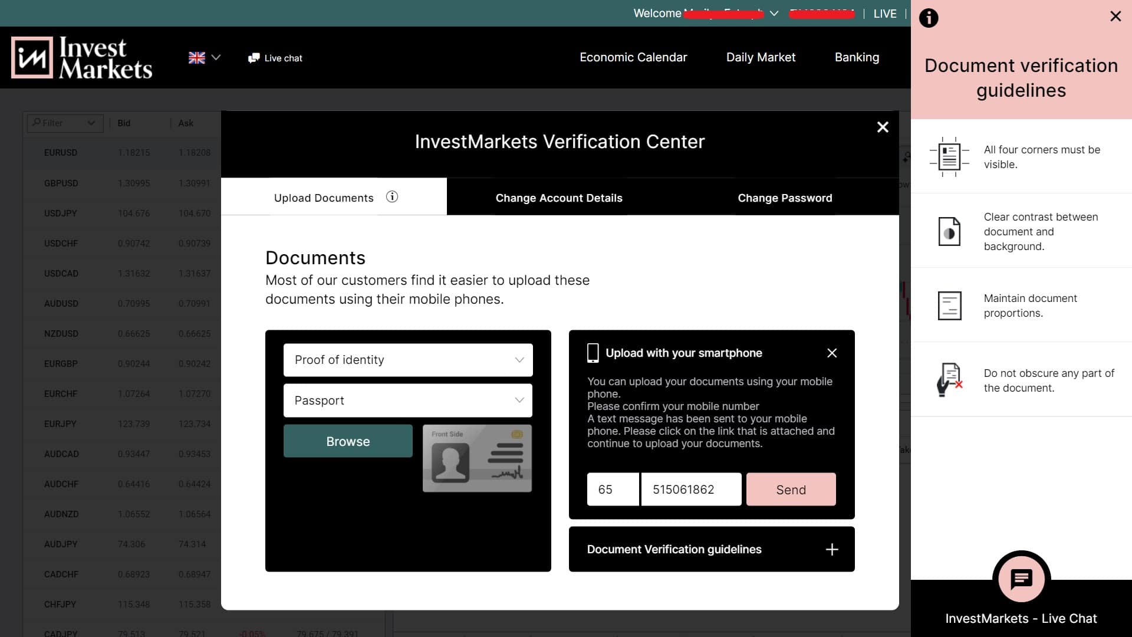Image resolution: width=1132 pixels, height=637 pixels.
Task: Switch to the Change Password tab
Action: (784, 198)
